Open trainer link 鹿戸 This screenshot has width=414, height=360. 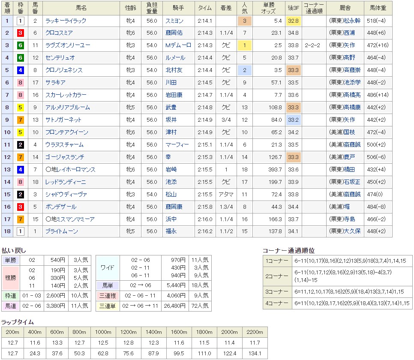tap(349, 157)
